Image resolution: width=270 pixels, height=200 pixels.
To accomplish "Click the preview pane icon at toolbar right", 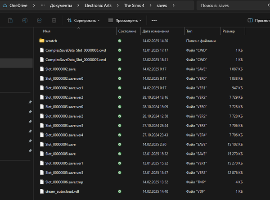I will tap(250, 21).
